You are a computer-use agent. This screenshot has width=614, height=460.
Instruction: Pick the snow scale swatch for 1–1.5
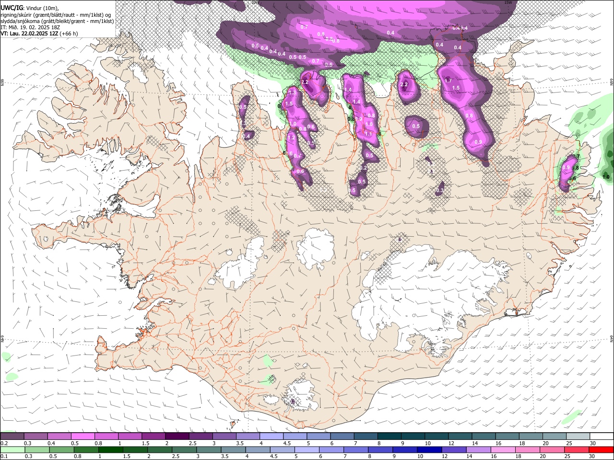[130, 436]
